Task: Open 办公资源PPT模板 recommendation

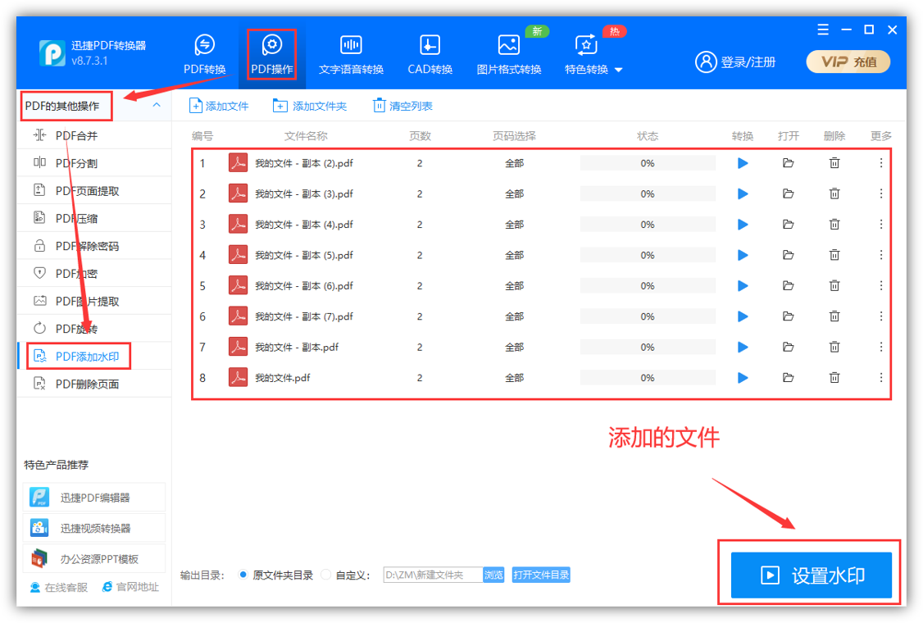Action: click(94, 559)
